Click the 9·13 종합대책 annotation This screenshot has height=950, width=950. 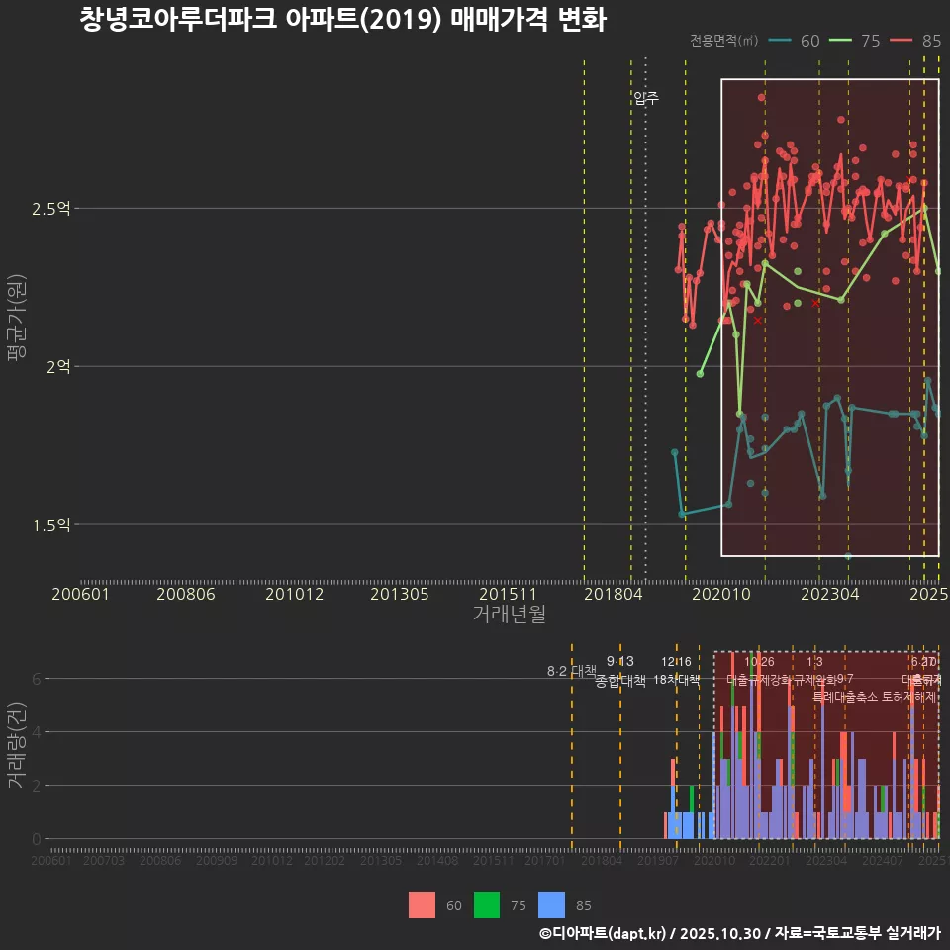pos(619,668)
